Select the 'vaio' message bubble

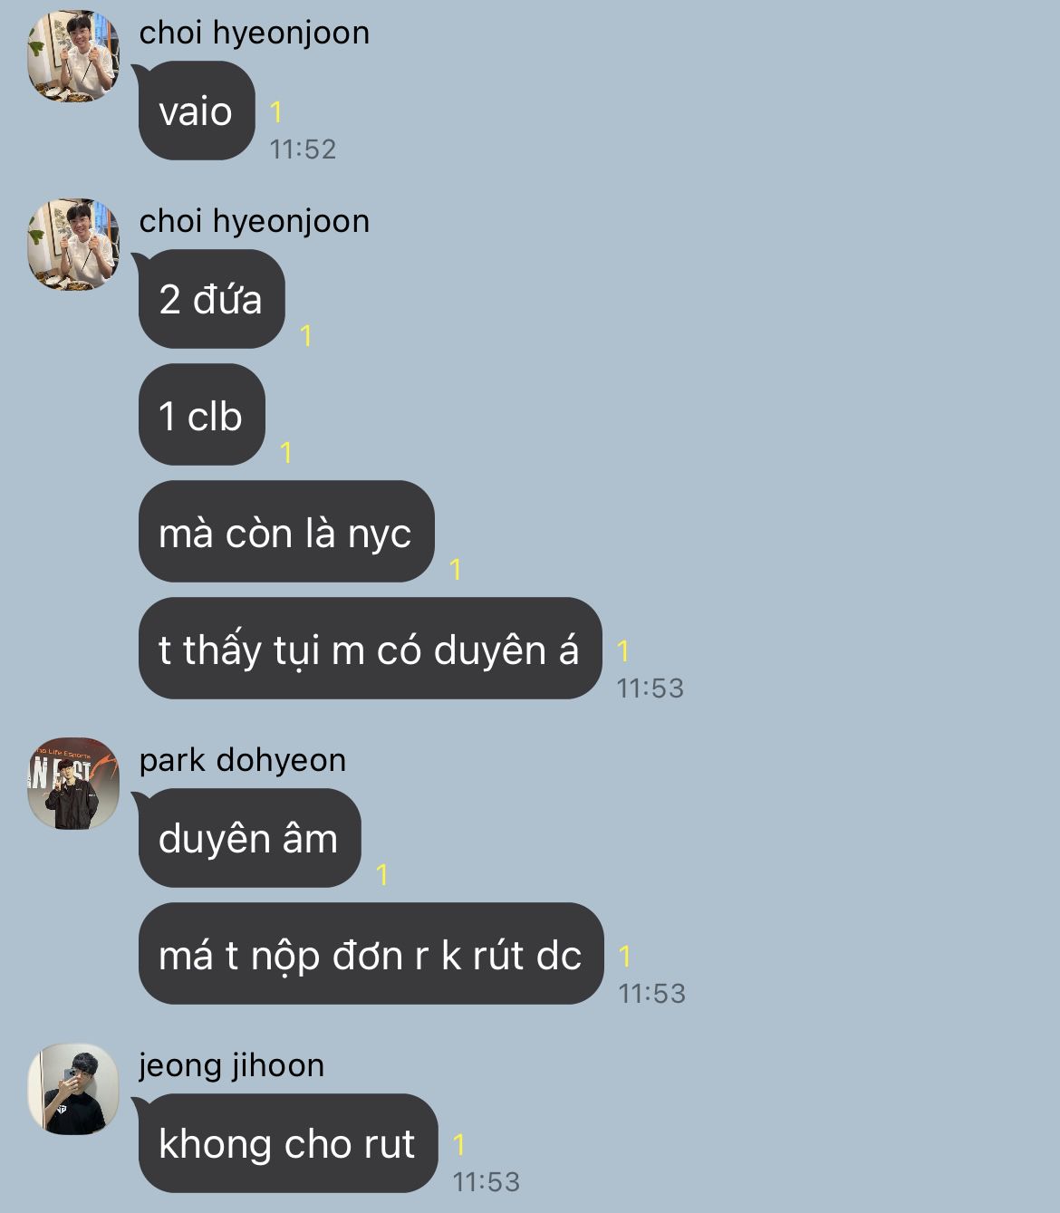[197, 111]
